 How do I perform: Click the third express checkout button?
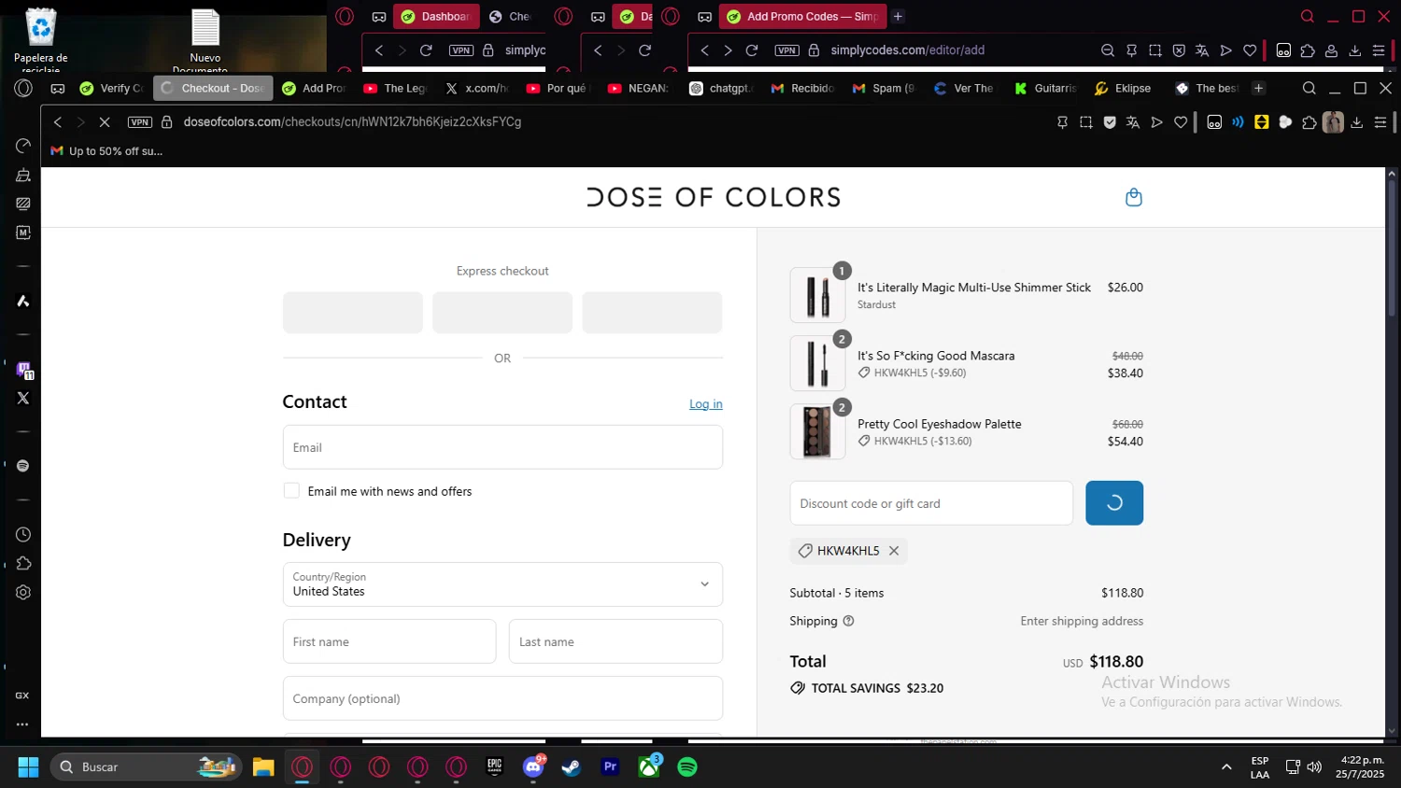pyautogui.click(x=652, y=313)
